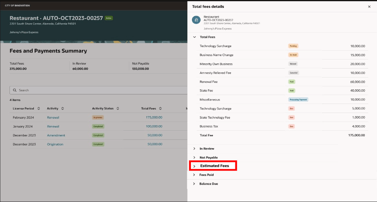
Task: Expand the Fees Paid section
Action: (x=194, y=175)
